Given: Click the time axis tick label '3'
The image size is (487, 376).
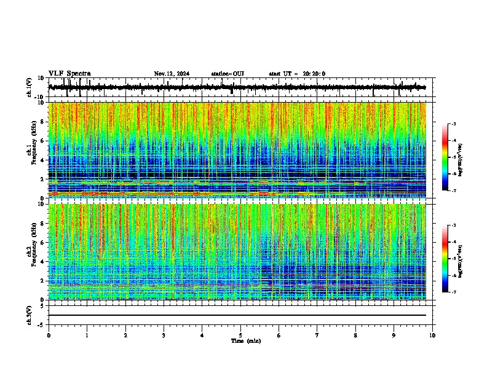Looking at the screenshot, I should pyautogui.click(x=164, y=335).
